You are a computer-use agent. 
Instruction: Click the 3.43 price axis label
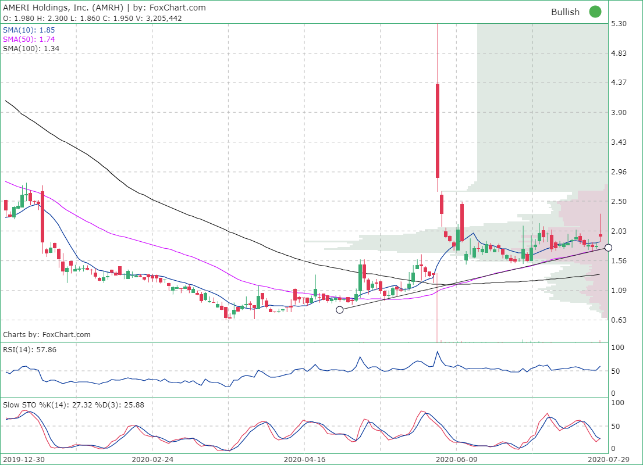619,142
